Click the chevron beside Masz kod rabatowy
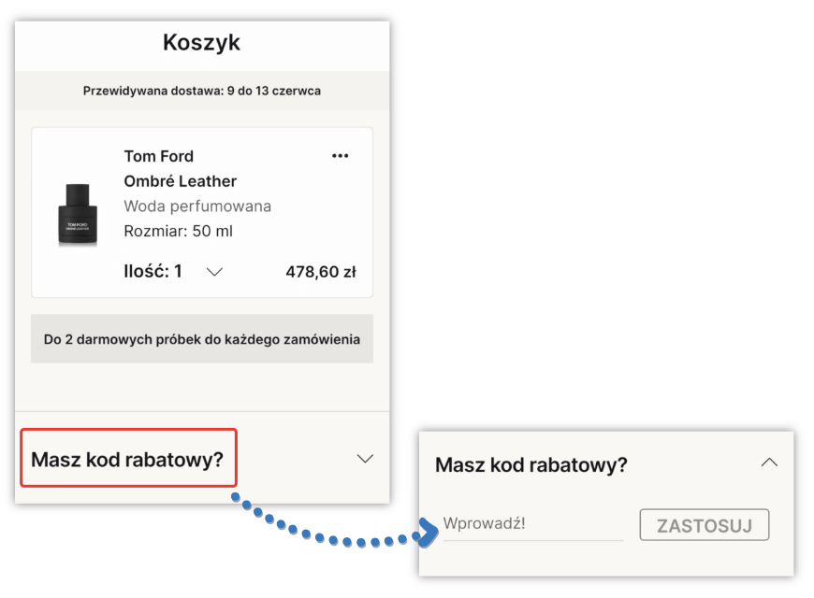The height and width of the screenshot is (598, 814). [365, 459]
